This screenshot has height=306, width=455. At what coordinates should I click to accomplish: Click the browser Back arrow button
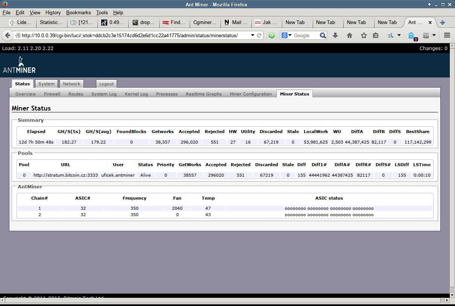click(8, 35)
